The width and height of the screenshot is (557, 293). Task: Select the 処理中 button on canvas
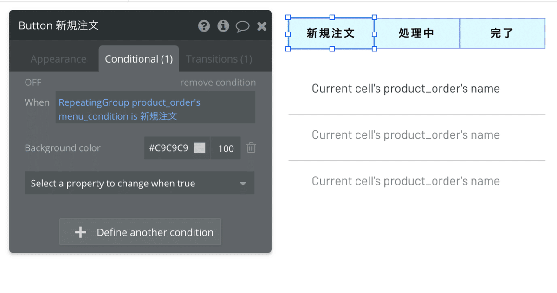tap(416, 33)
